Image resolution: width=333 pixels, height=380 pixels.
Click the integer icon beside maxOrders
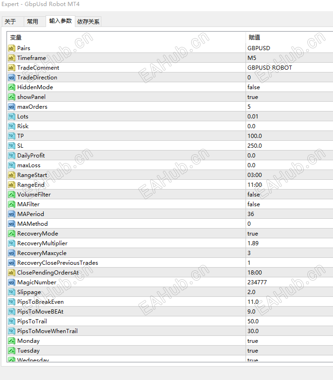click(12, 107)
